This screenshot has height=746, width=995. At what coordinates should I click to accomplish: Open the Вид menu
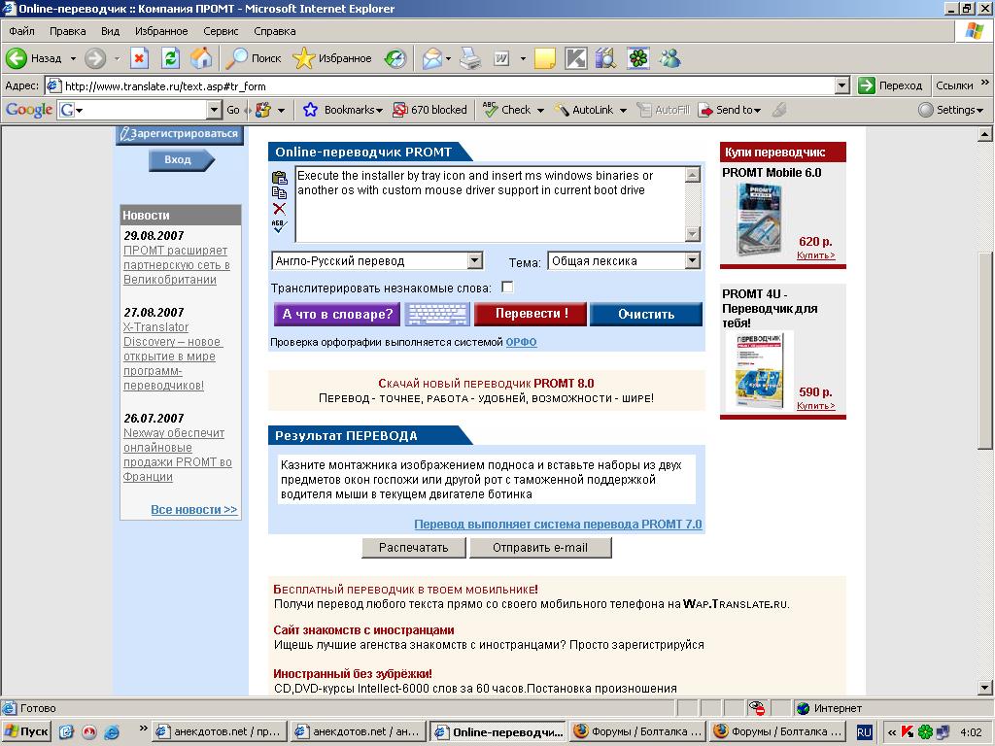(x=110, y=31)
